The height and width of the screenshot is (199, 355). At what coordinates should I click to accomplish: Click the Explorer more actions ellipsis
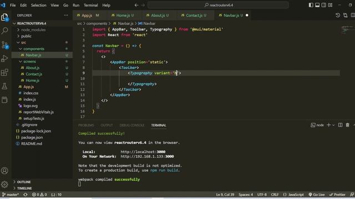click(x=66, y=15)
